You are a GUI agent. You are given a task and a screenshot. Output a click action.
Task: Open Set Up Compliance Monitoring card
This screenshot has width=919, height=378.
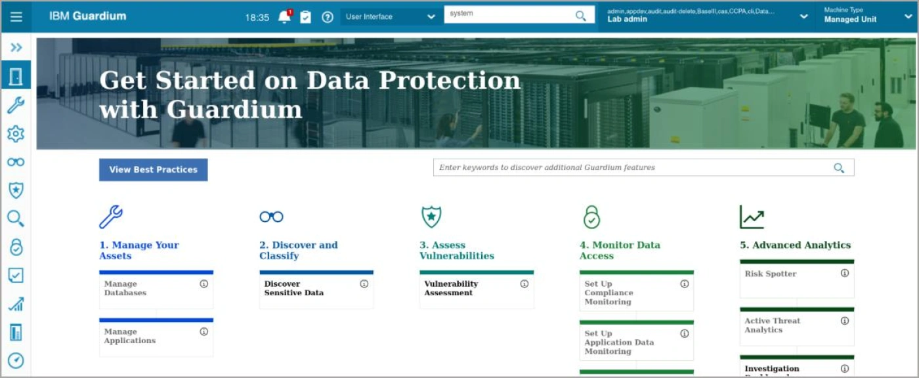(x=637, y=290)
